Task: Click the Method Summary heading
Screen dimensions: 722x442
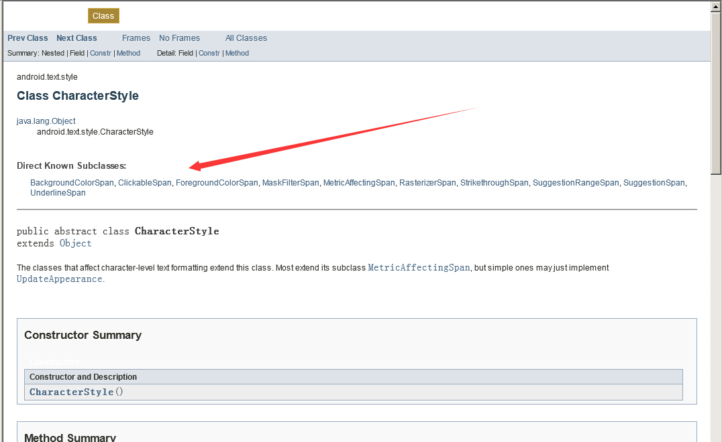Action: 70,437
